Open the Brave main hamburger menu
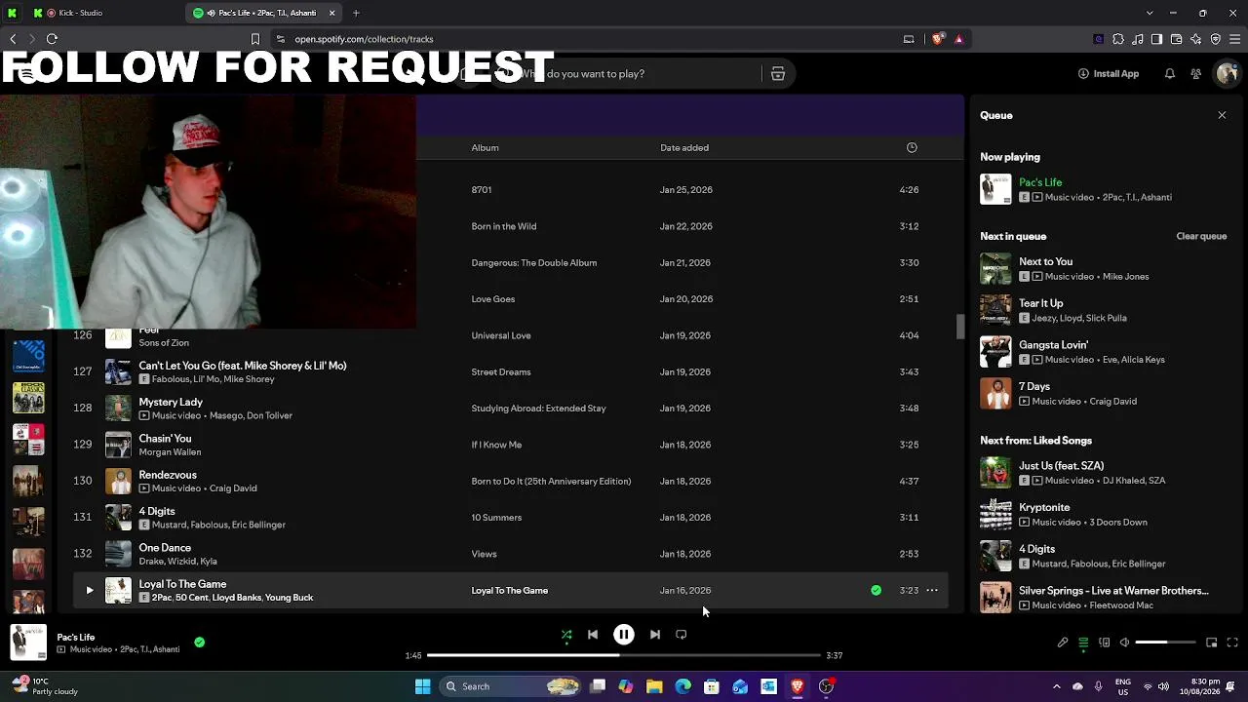Screen dimensions: 1248x702 tap(1233, 39)
